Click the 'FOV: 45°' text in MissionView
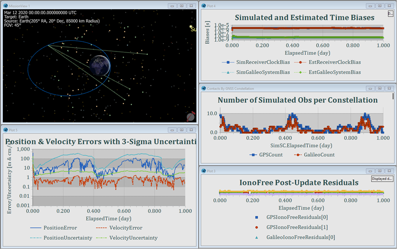Screen dimensions: 397x249 13,25
